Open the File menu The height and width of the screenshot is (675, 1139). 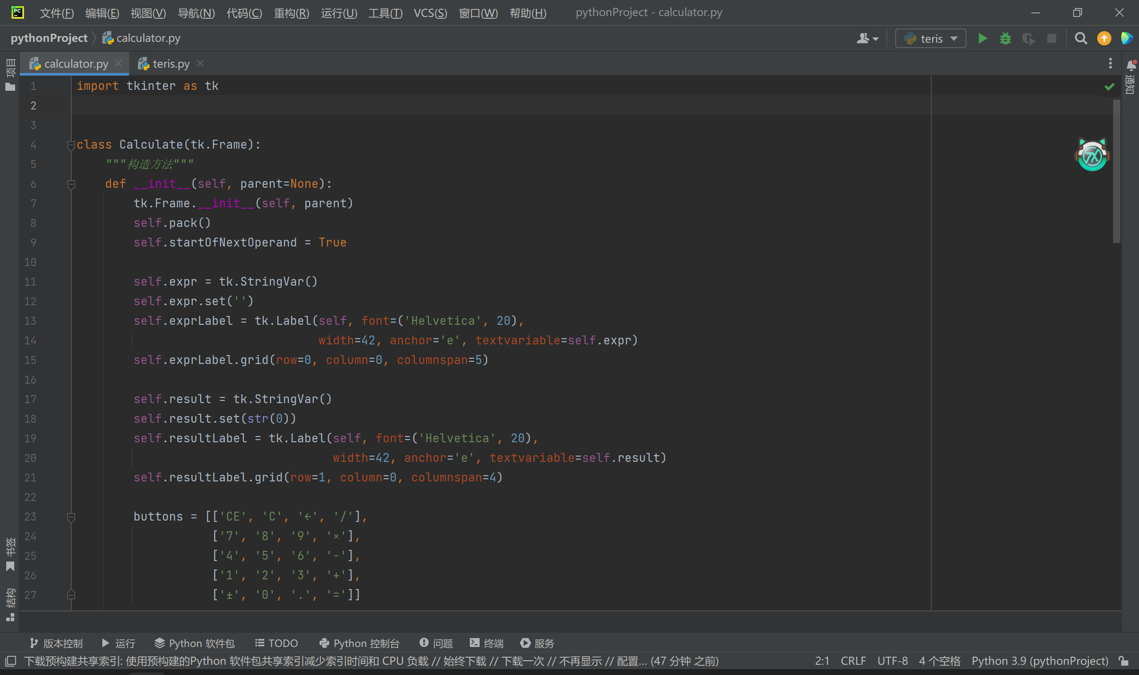(57, 13)
